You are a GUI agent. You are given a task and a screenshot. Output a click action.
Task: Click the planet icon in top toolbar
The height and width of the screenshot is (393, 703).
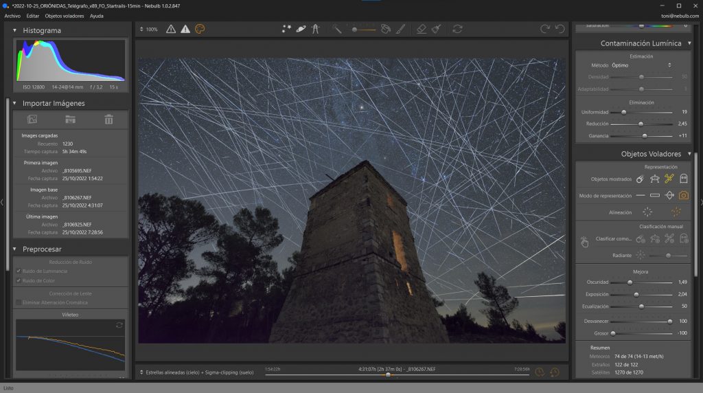[301, 29]
